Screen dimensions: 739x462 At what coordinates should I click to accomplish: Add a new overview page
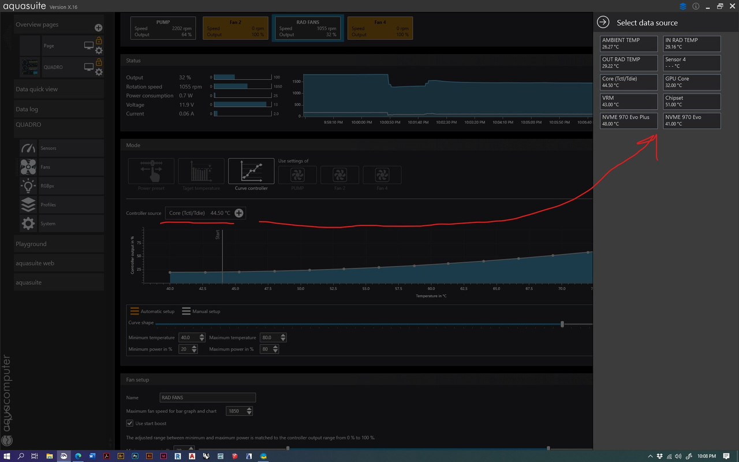click(x=98, y=28)
